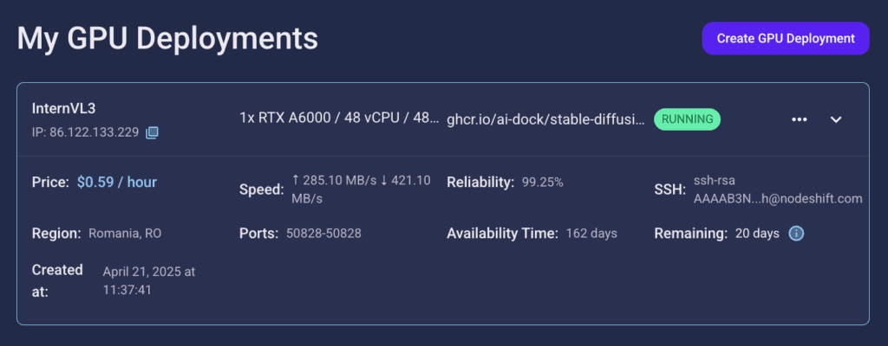
Task: Click the 1x RTX A6000 spec text
Action: coord(339,119)
